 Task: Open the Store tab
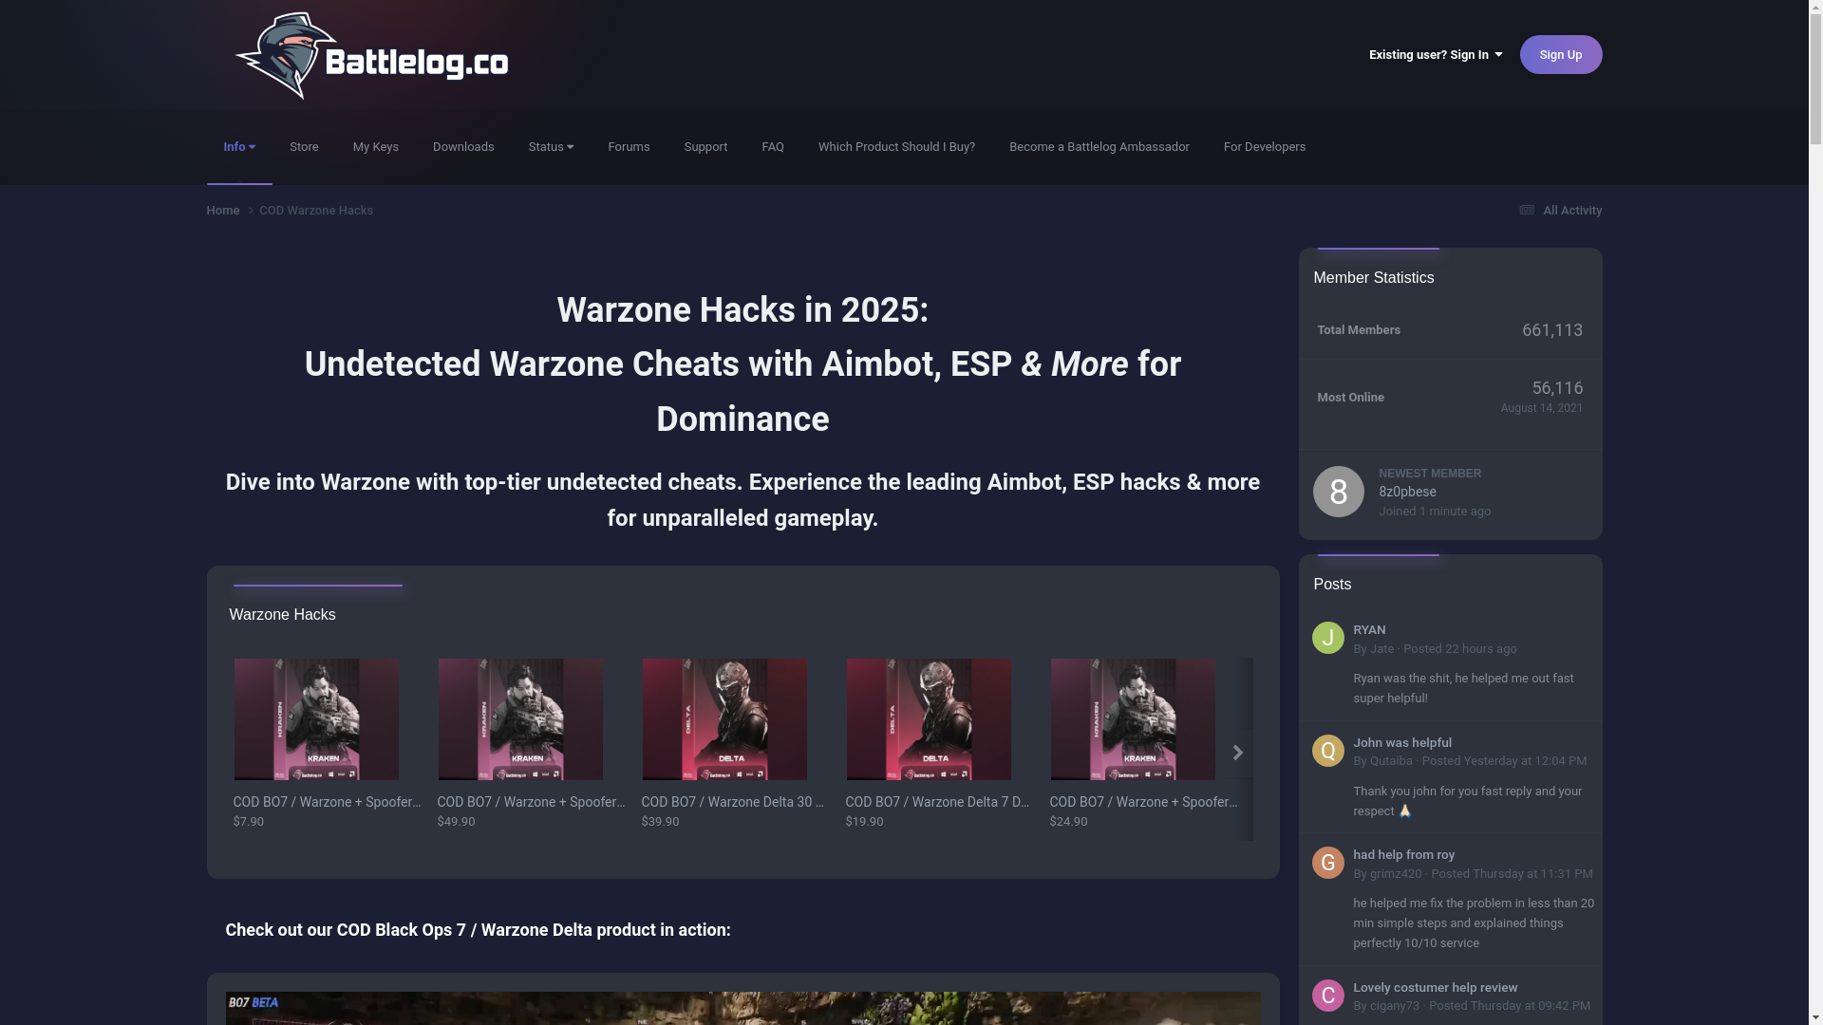[304, 147]
